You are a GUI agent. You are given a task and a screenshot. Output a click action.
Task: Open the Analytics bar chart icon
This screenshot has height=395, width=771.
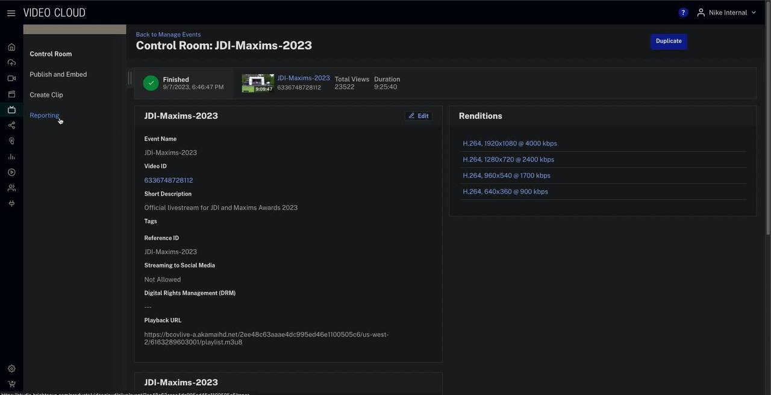(11, 156)
